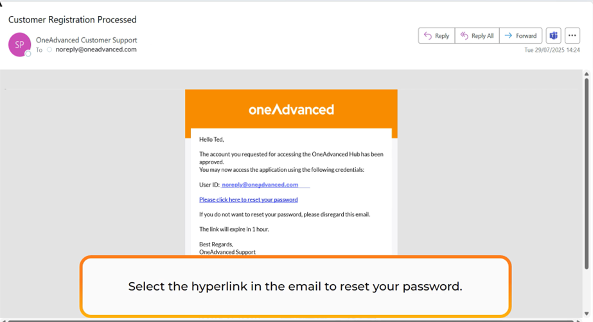Click the horizontal scrollbar at the bottom
The width and height of the screenshot is (593, 322).
coord(289,319)
